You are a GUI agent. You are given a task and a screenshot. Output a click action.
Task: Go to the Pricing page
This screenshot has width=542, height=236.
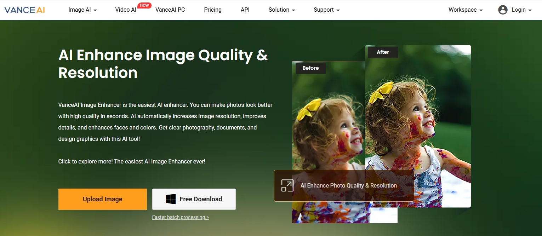click(x=213, y=10)
